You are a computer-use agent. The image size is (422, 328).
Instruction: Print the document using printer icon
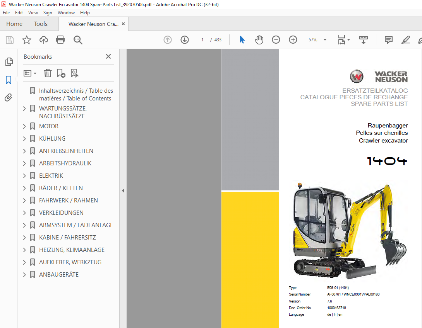click(x=60, y=40)
